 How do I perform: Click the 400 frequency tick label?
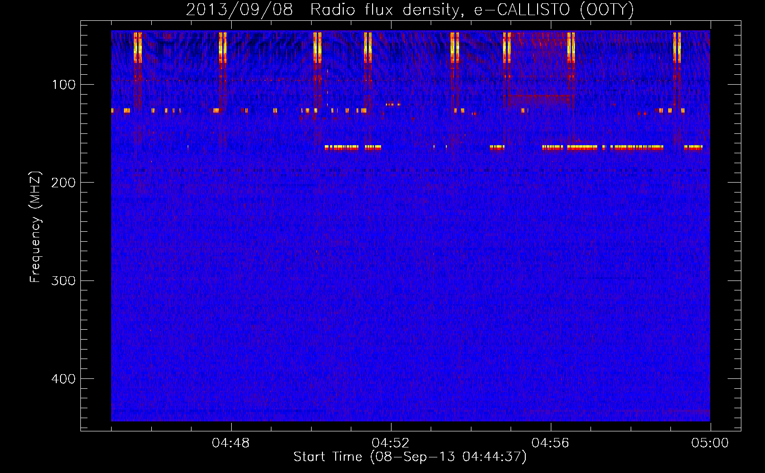pos(63,379)
